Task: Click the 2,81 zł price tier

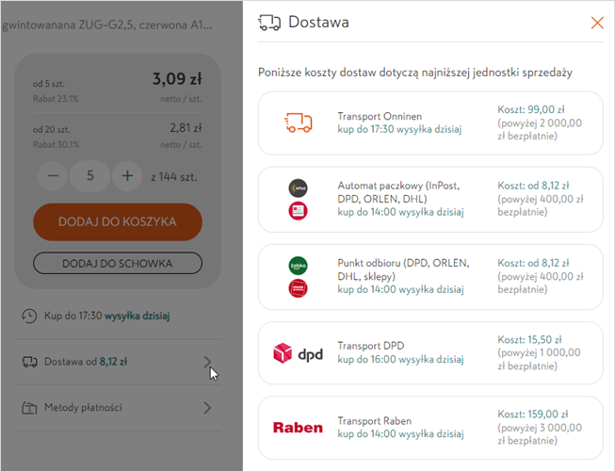Action: pyautogui.click(x=186, y=128)
